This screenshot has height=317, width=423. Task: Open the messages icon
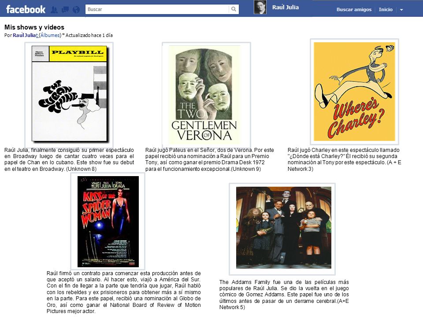65,10
